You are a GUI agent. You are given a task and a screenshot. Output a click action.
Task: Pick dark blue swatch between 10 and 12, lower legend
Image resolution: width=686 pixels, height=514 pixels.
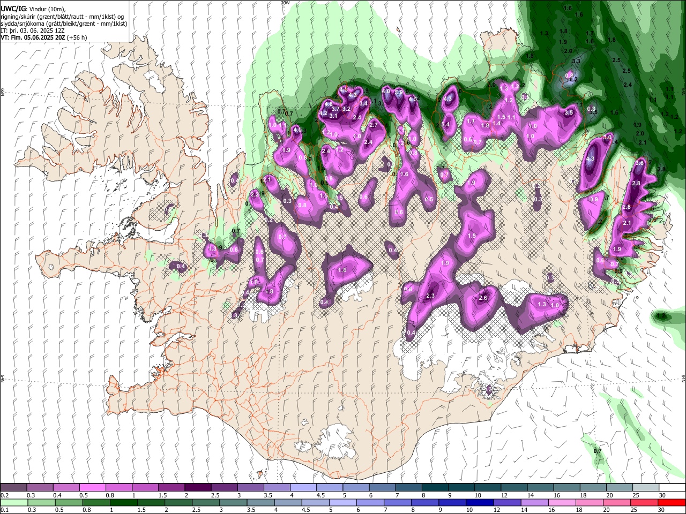click(479, 502)
